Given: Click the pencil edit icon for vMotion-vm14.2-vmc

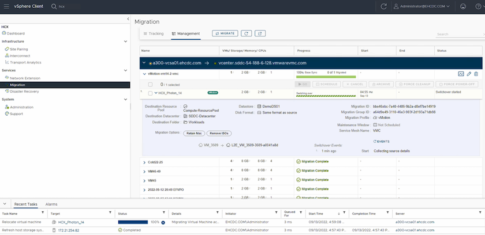Looking at the screenshot, I should (x=469, y=74).
